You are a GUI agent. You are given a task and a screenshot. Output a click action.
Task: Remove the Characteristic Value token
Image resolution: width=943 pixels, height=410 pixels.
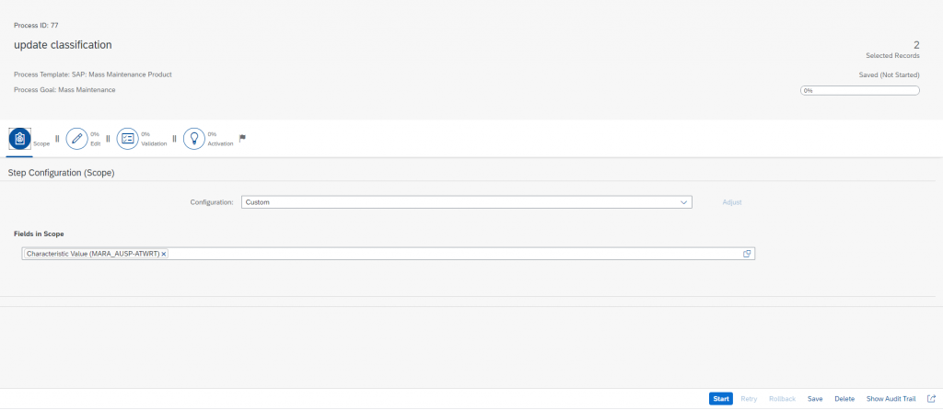(164, 254)
